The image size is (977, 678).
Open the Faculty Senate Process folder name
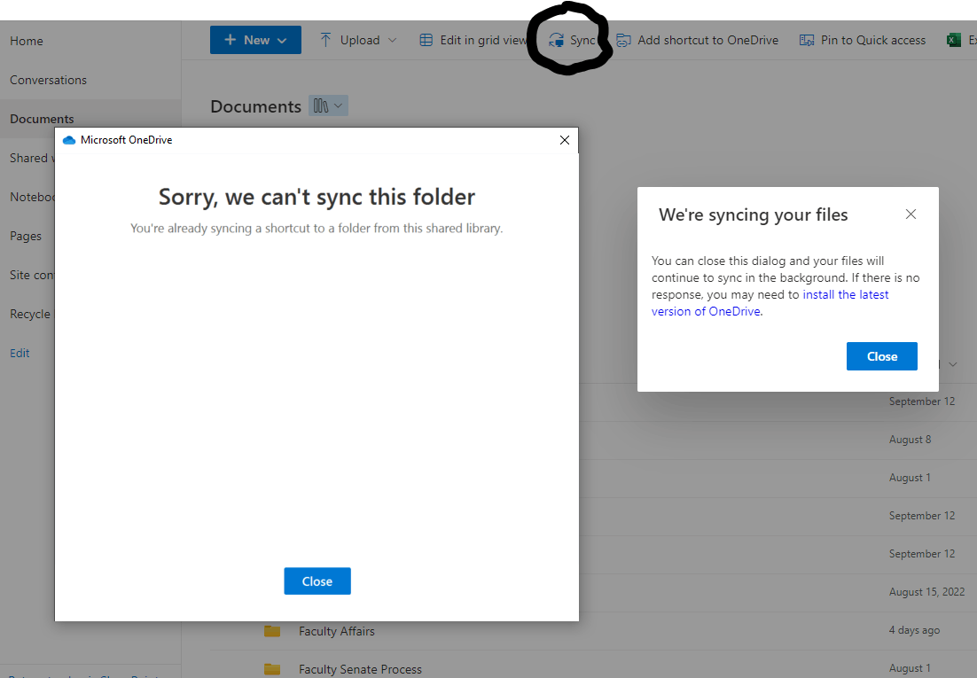(x=360, y=669)
